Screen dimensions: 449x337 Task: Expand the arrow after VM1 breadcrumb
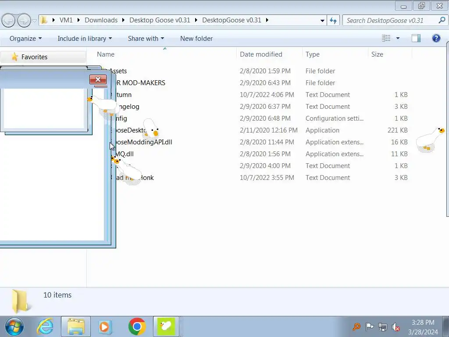click(78, 20)
